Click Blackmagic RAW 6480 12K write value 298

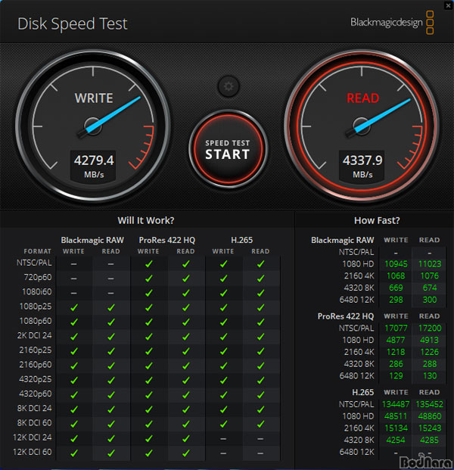396,300
